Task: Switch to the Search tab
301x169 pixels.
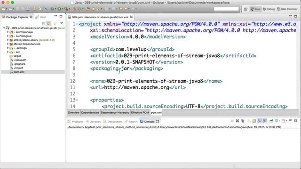Action: click(131, 122)
